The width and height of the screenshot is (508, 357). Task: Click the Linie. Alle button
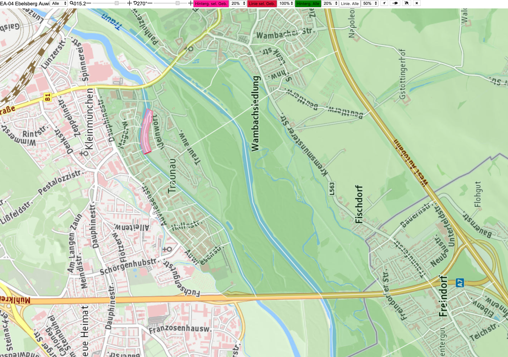tap(350, 3)
